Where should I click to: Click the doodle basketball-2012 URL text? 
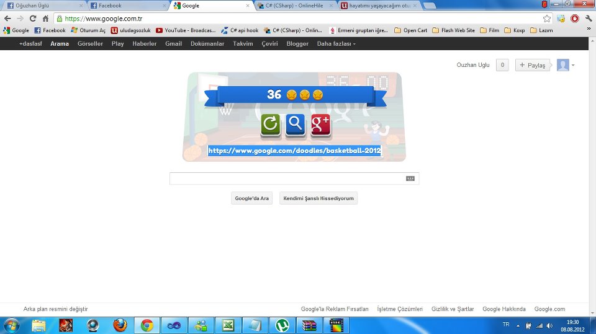294,151
